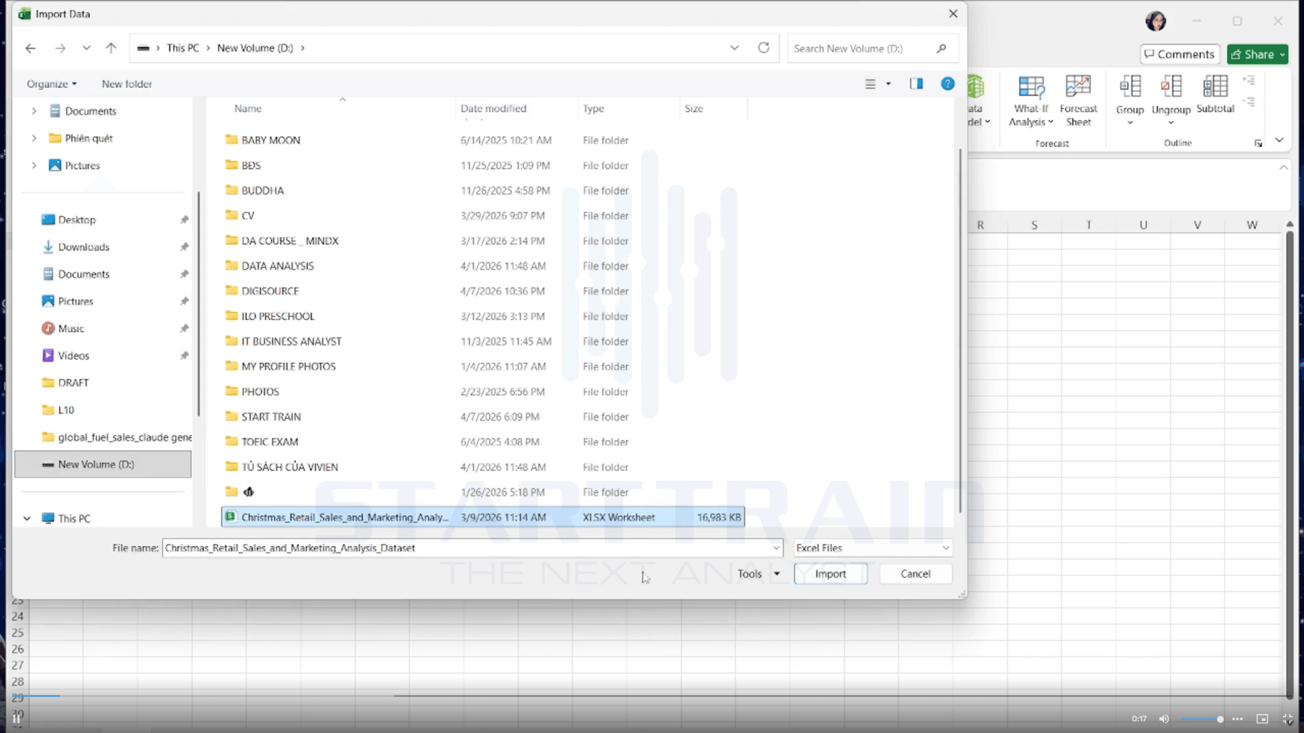Mute the video volume speaker icon
Image resolution: width=1304 pixels, height=733 pixels.
[x=1164, y=719]
